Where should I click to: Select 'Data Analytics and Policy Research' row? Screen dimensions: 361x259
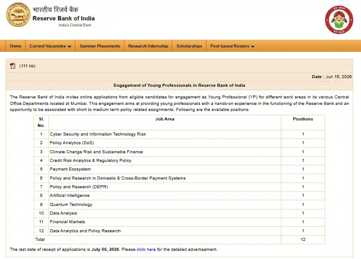click(179, 231)
